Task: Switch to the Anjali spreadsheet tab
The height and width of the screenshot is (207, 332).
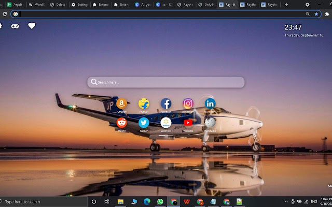Action: [x=15, y=5]
